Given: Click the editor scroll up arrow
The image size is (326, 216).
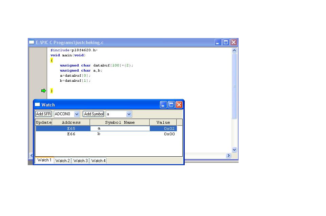Looking at the screenshot, I should click(x=234, y=51).
